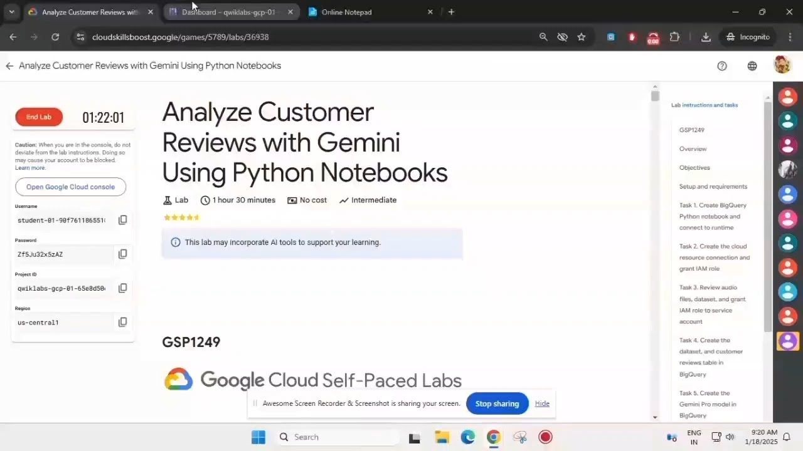Click the browser back arrow
803x451 pixels.
pyautogui.click(x=13, y=37)
